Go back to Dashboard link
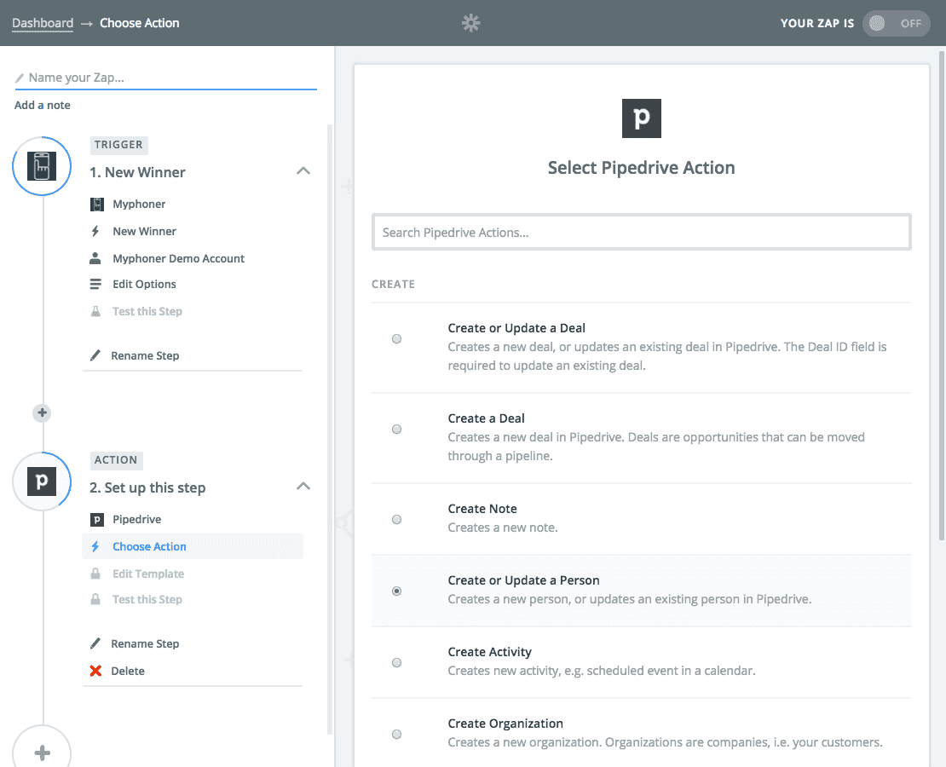 43,23
